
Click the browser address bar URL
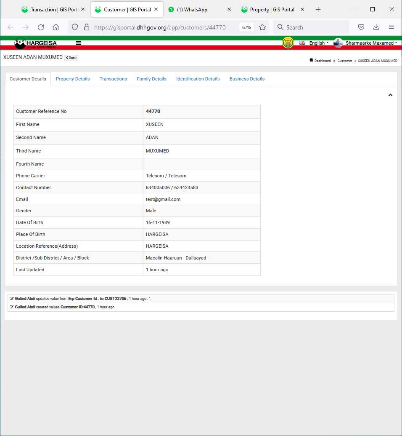160,27
